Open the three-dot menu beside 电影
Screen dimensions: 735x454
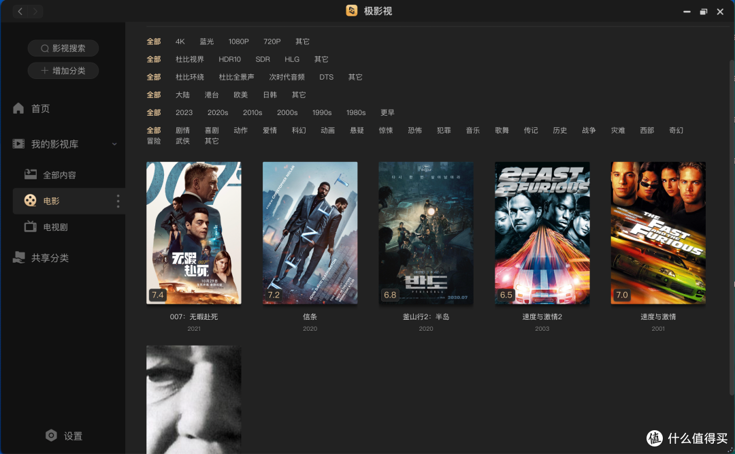coord(117,200)
